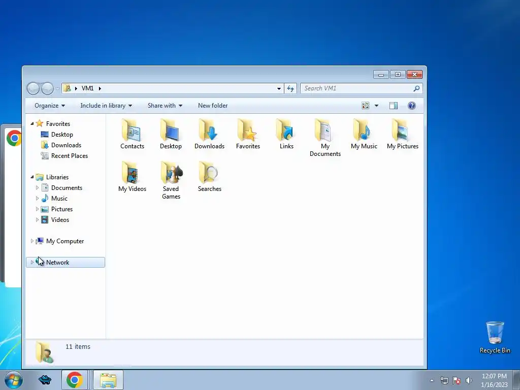This screenshot has height=390, width=520.
Task: Open the view options dropdown arrow
Action: coord(376,106)
